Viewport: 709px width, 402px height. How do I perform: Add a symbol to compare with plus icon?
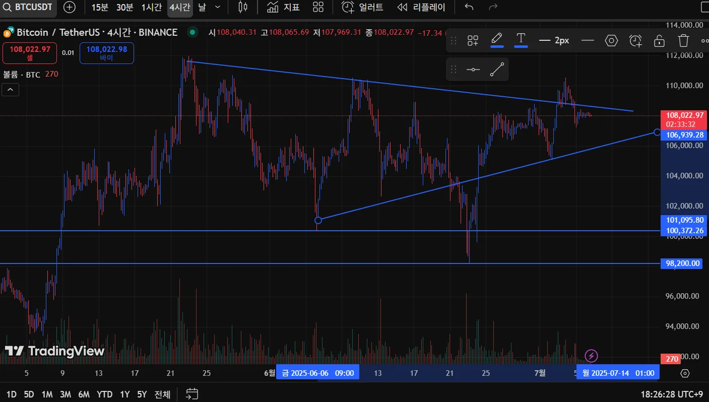tap(70, 7)
